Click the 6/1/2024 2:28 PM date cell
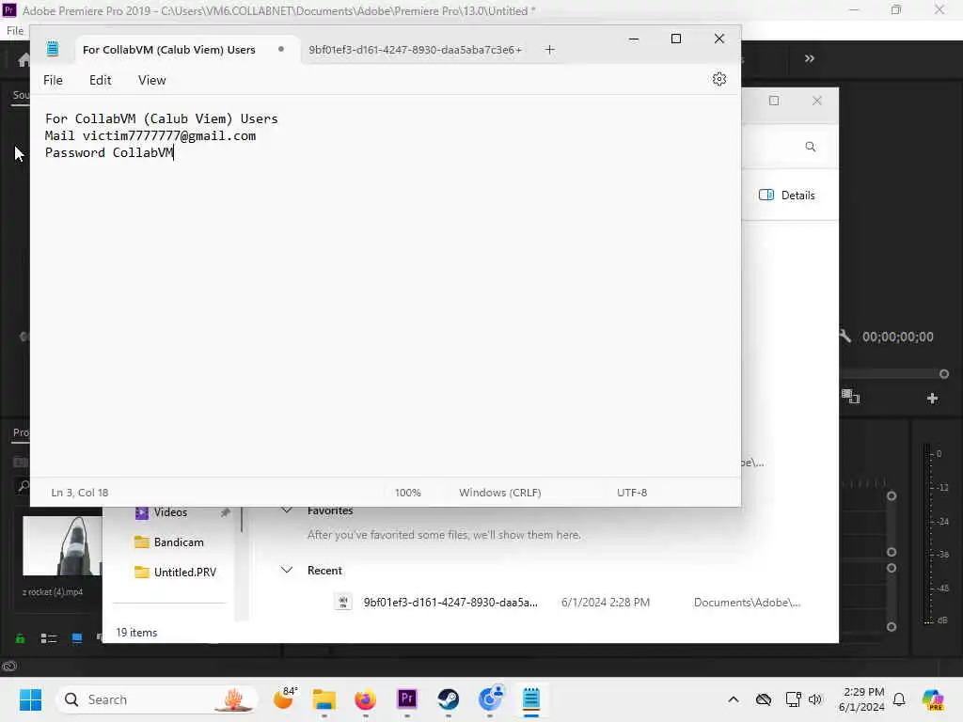963x722 pixels. [605, 603]
